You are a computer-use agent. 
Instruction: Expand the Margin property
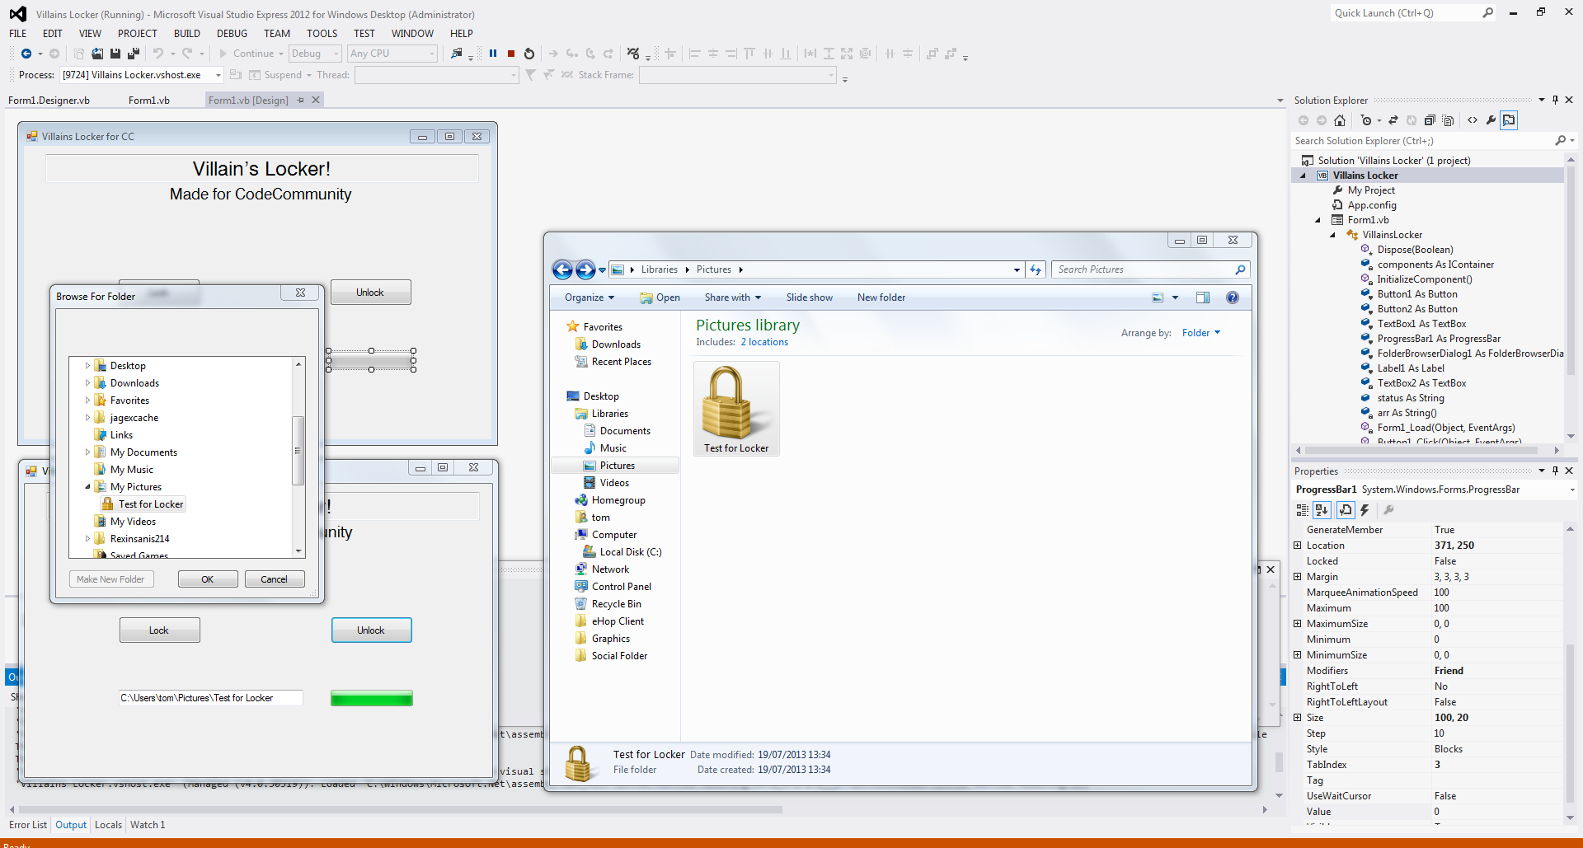pos(1298,577)
